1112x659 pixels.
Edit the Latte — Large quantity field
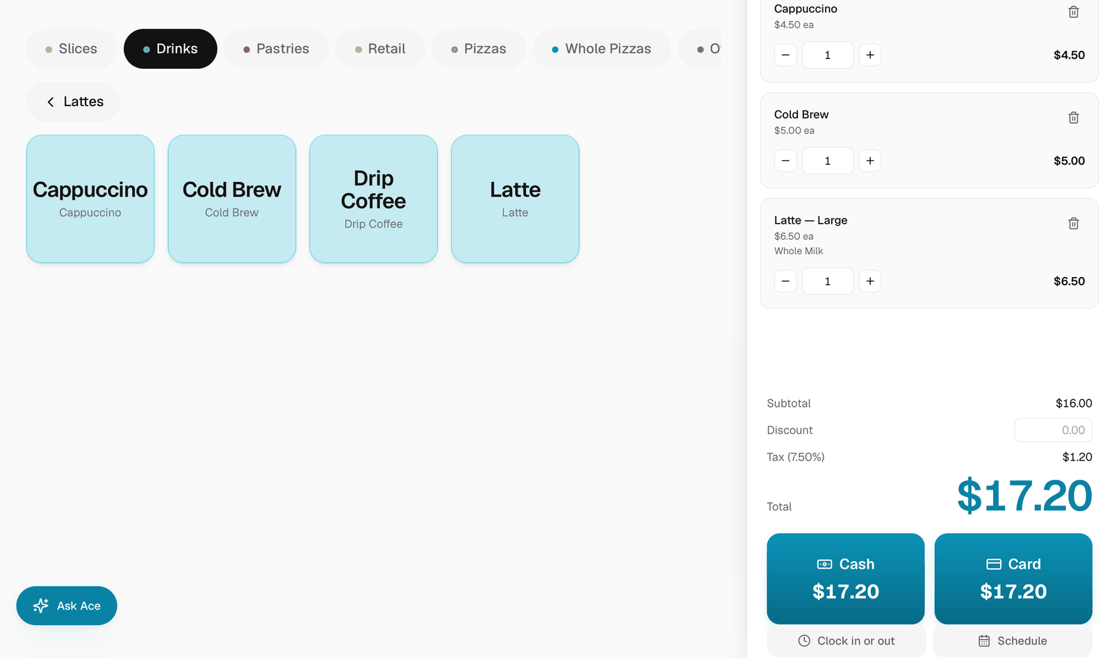(x=828, y=281)
